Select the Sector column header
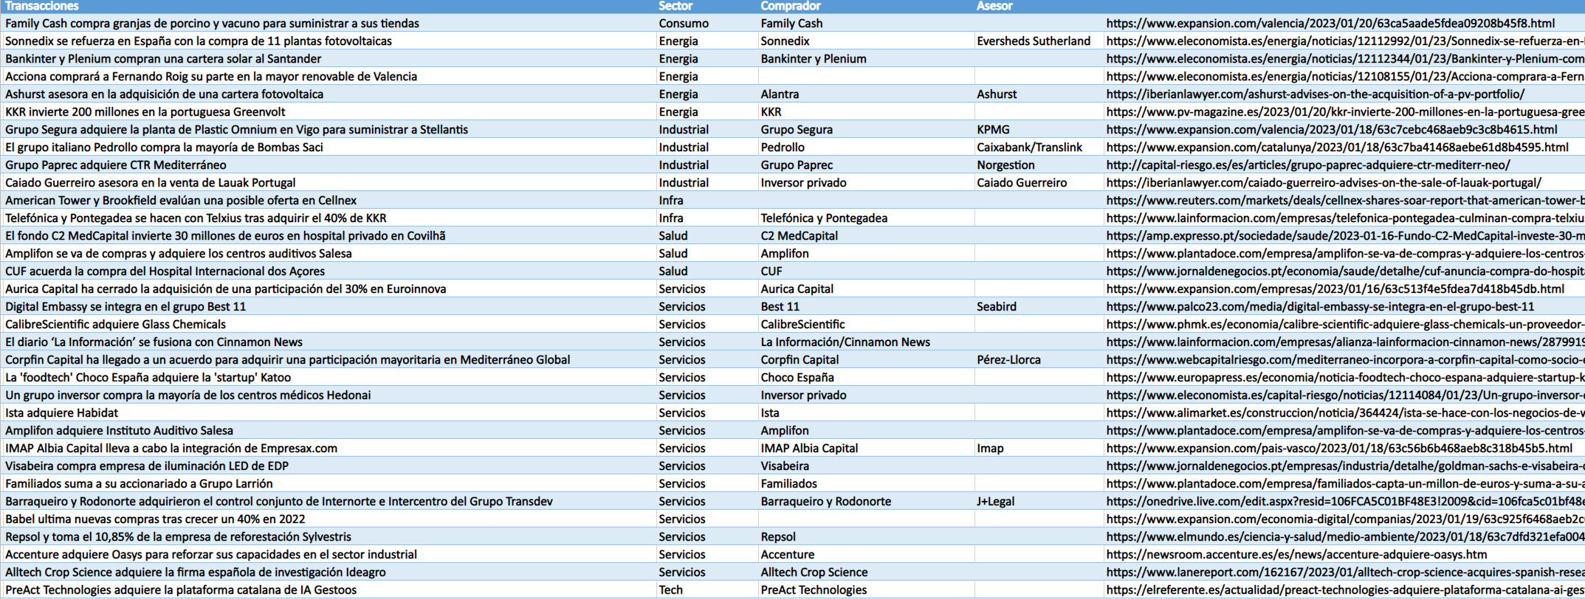The image size is (1585, 599). (x=706, y=6)
